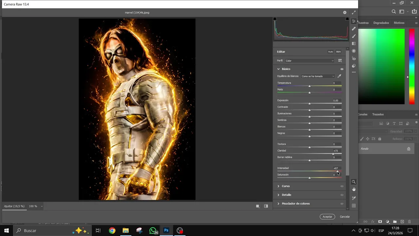Screen dimensions: 419x236
Task: Toggle Mezclador de colores visibility eye
Action: click(342, 204)
